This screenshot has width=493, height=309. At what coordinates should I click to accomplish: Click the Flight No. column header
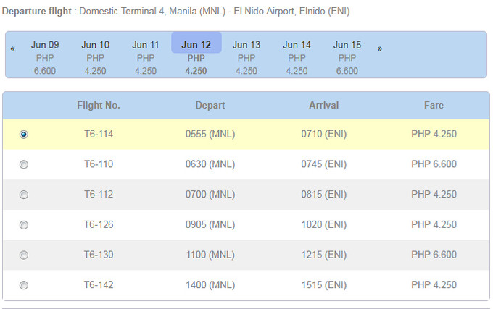coord(99,106)
